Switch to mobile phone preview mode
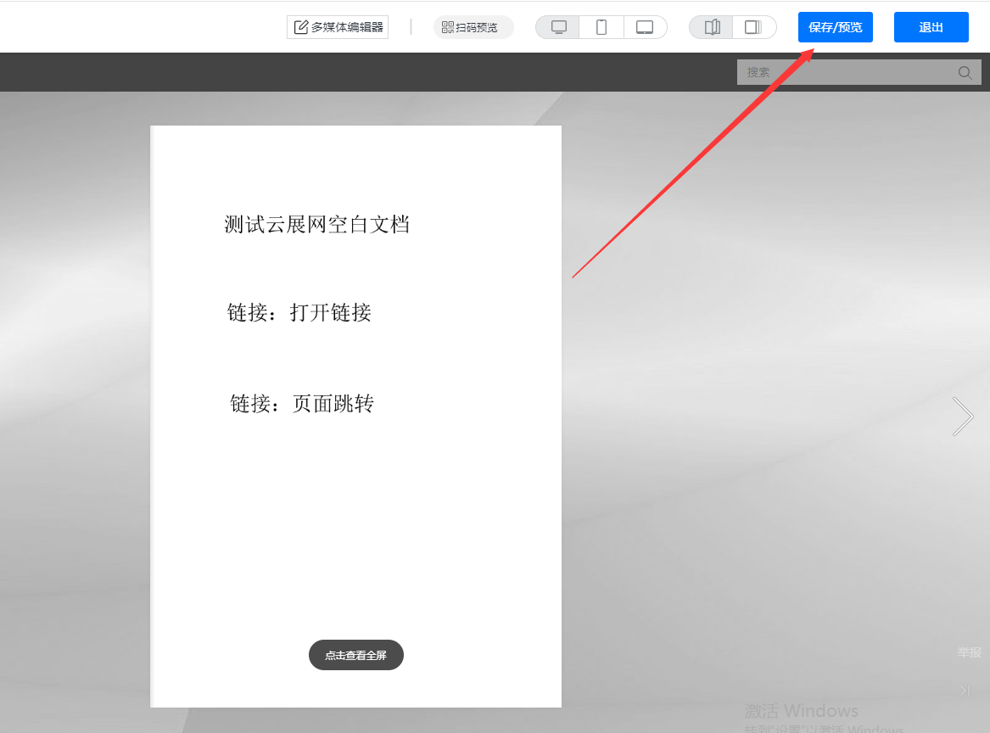990x733 pixels. click(x=601, y=27)
